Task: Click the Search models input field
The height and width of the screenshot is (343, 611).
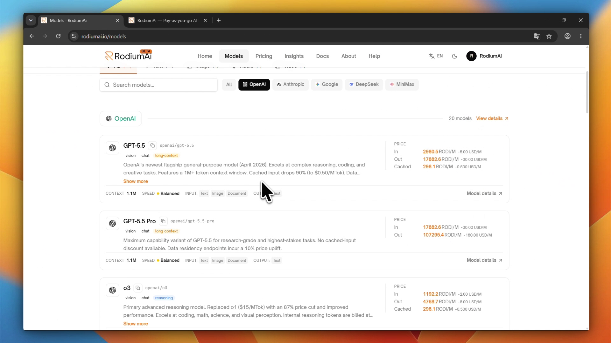Action: [x=158, y=85]
